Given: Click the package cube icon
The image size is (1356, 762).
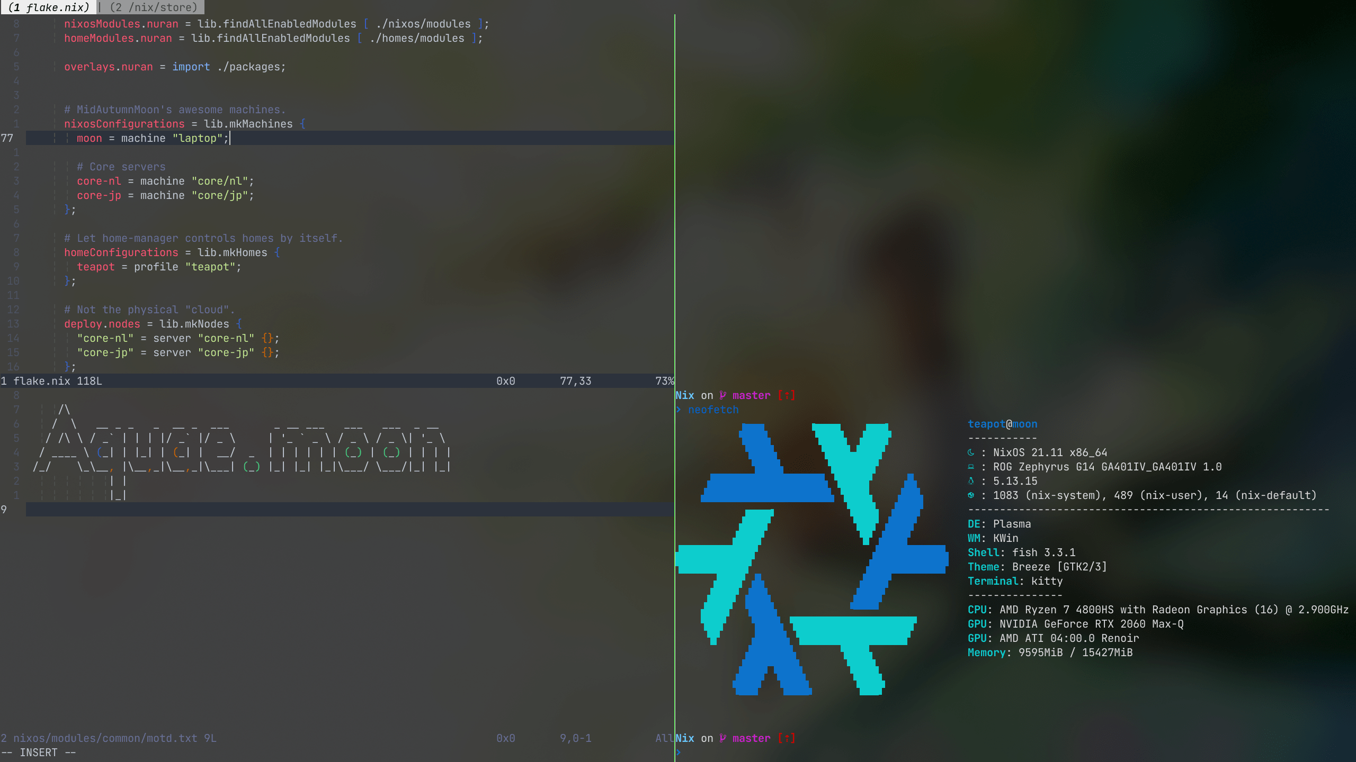Looking at the screenshot, I should (970, 495).
